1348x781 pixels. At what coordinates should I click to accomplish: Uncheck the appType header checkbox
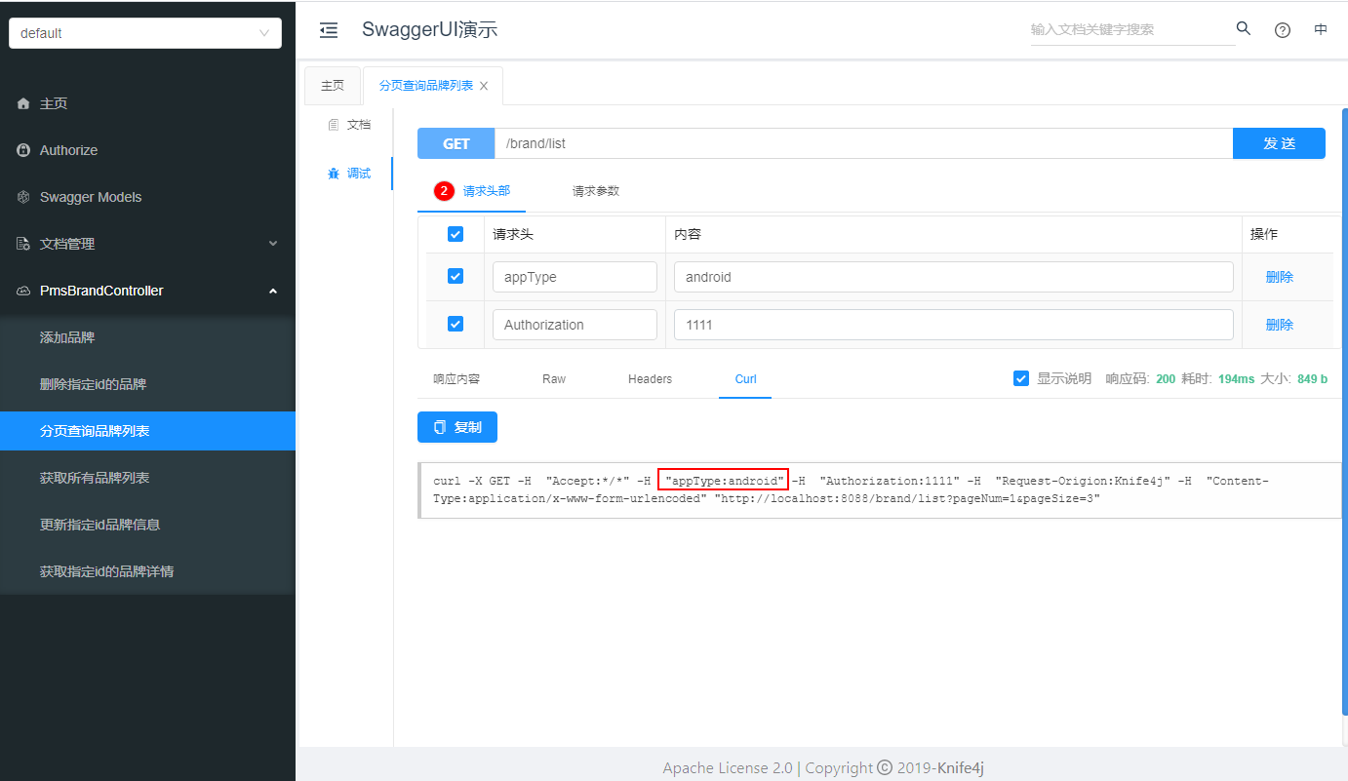click(456, 276)
